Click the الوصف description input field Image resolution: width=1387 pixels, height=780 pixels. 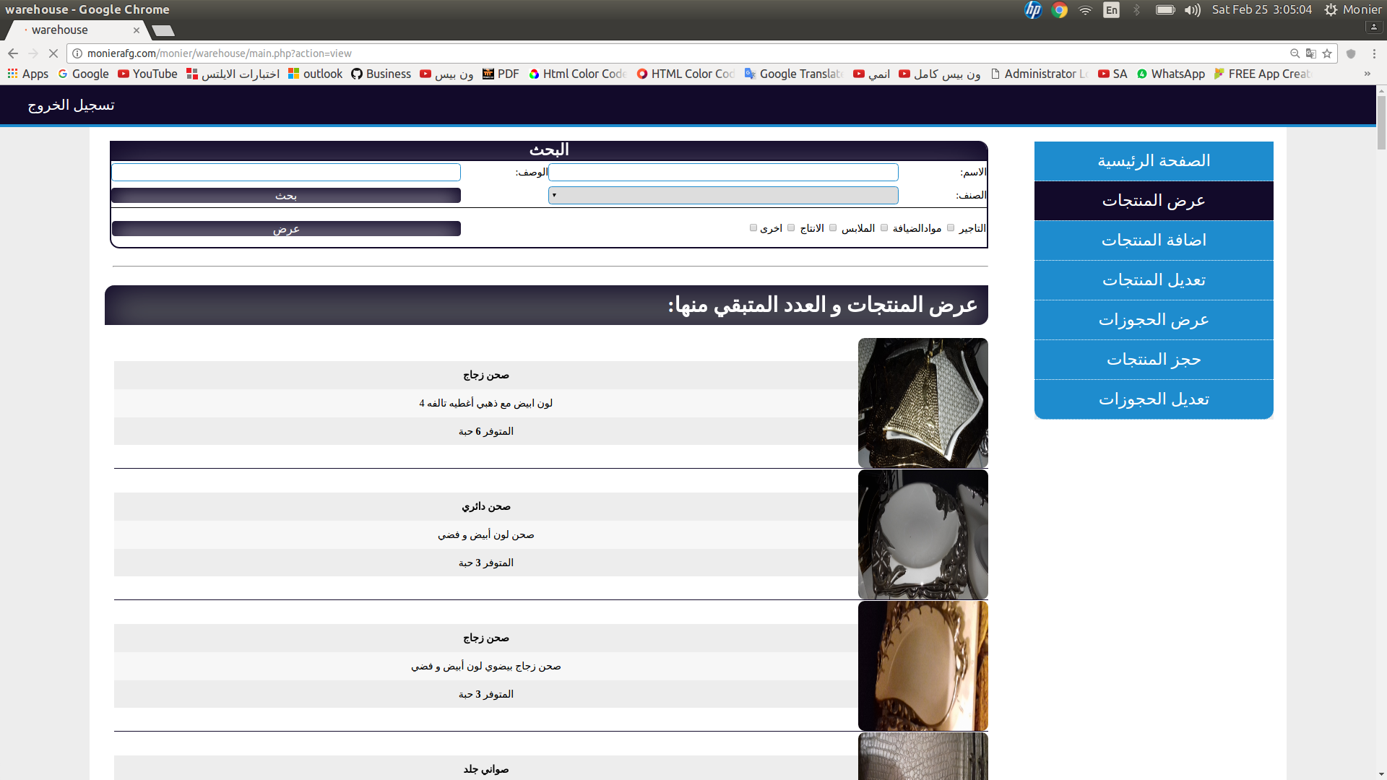point(286,172)
